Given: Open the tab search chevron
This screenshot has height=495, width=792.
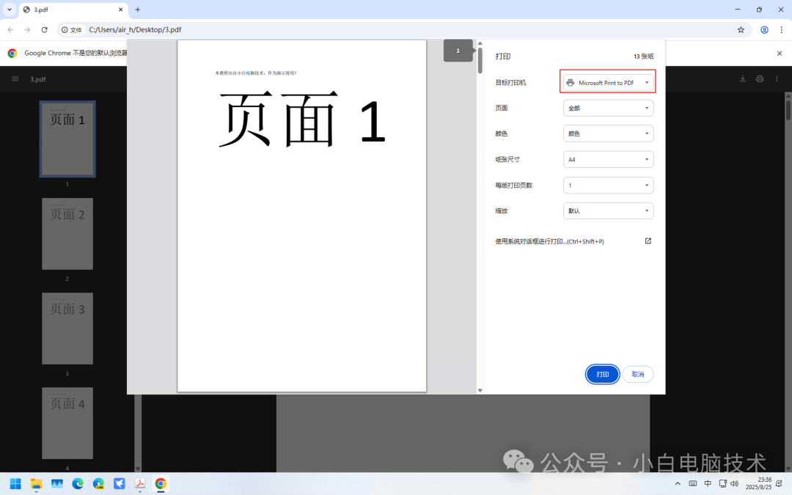Looking at the screenshot, I should click(9, 10).
